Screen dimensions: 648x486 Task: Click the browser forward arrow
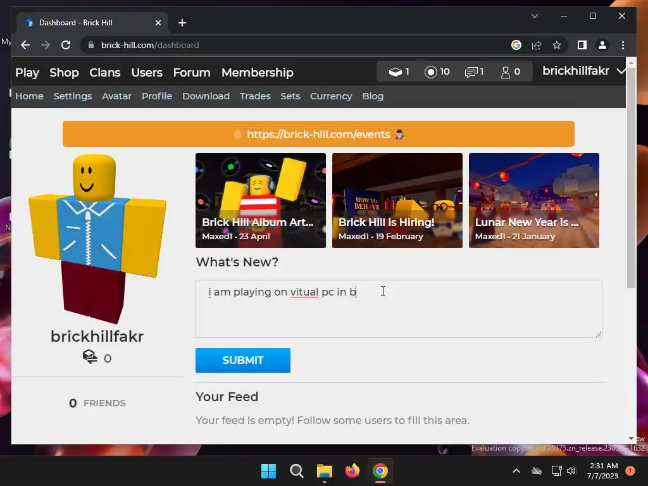46,45
